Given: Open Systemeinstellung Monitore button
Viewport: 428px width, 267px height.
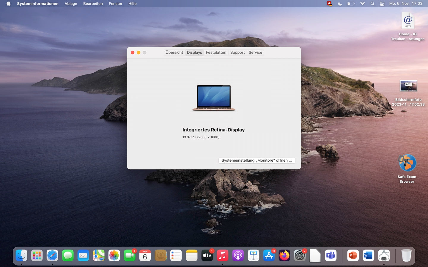Looking at the screenshot, I should (x=257, y=160).
